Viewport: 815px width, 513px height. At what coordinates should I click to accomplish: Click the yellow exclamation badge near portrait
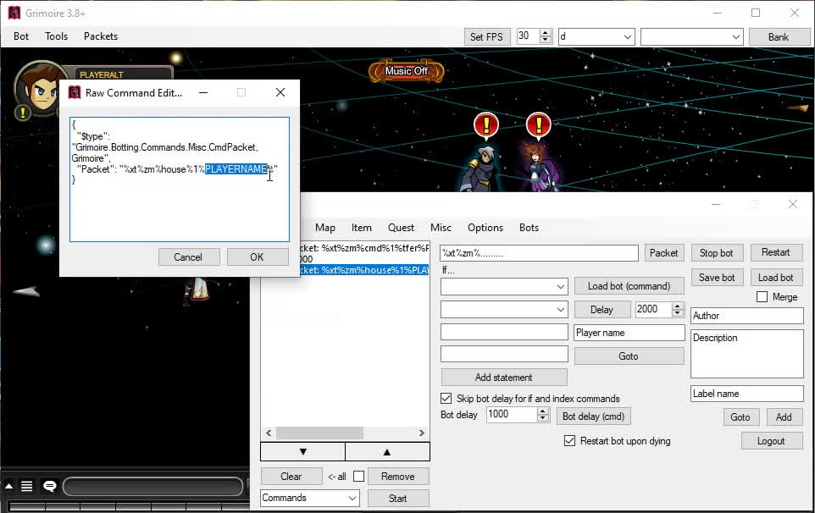point(23,112)
